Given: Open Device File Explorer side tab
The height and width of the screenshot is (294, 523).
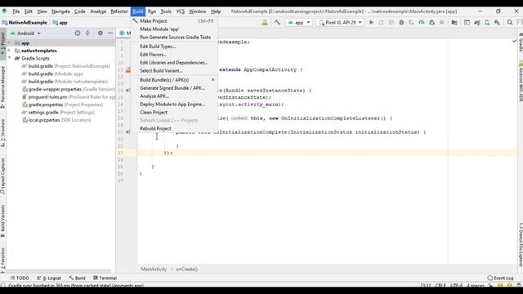Looking at the screenshot, I should 521,245.
